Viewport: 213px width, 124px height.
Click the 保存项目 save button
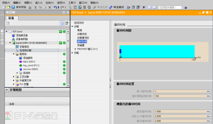coord(19,7)
